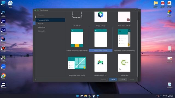Switch to Android Studio in the taskbar
This screenshot has width=175, height=98.
click(x=94, y=96)
